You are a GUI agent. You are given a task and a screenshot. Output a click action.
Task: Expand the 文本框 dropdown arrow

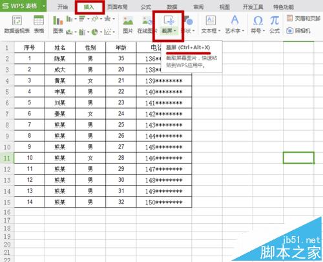coord(219,31)
